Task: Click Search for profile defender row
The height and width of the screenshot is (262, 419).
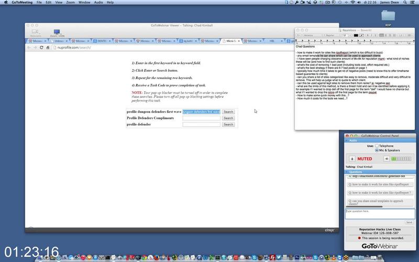Action: pyautogui.click(x=228, y=124)
